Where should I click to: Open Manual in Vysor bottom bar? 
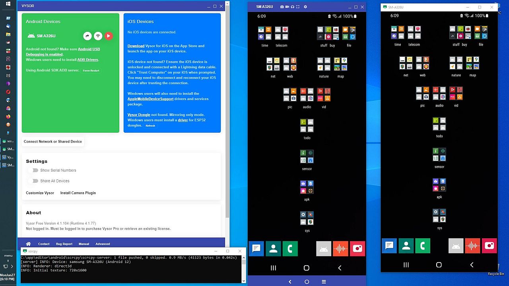(x=84, y=244)
